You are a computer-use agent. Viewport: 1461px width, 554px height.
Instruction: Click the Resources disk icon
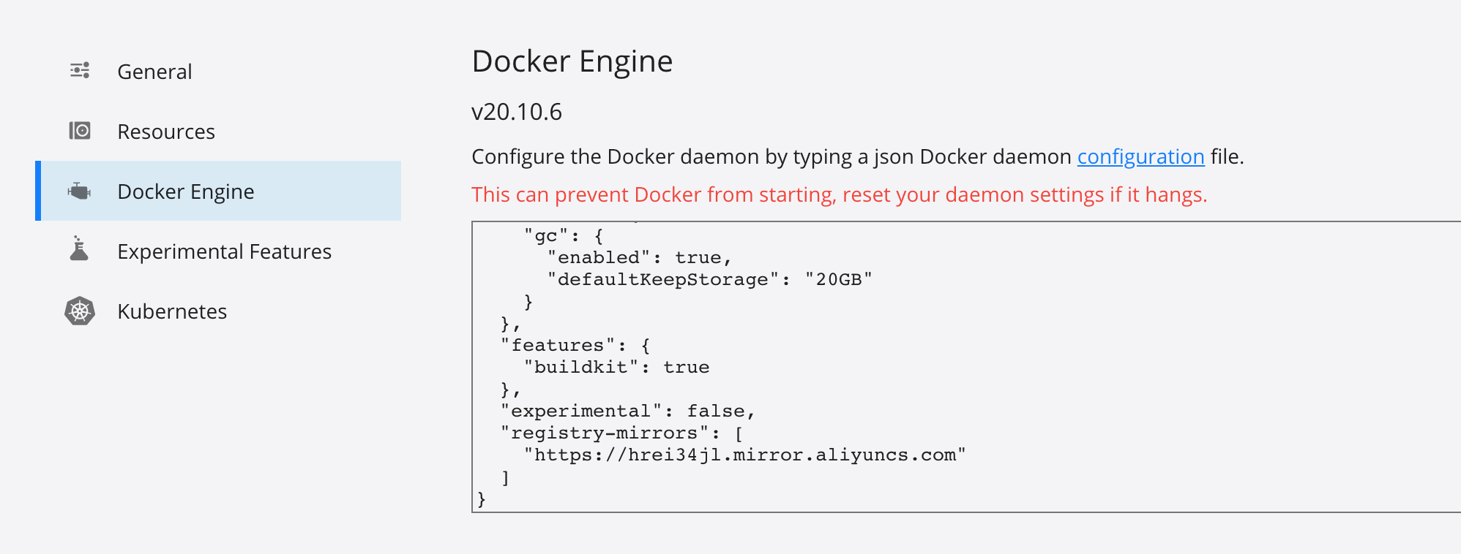(80, 131)
